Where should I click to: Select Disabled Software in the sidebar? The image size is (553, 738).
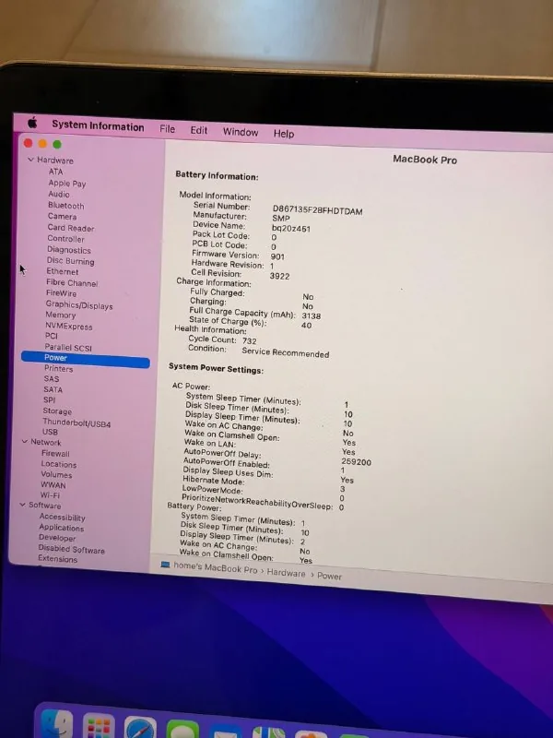72,549
